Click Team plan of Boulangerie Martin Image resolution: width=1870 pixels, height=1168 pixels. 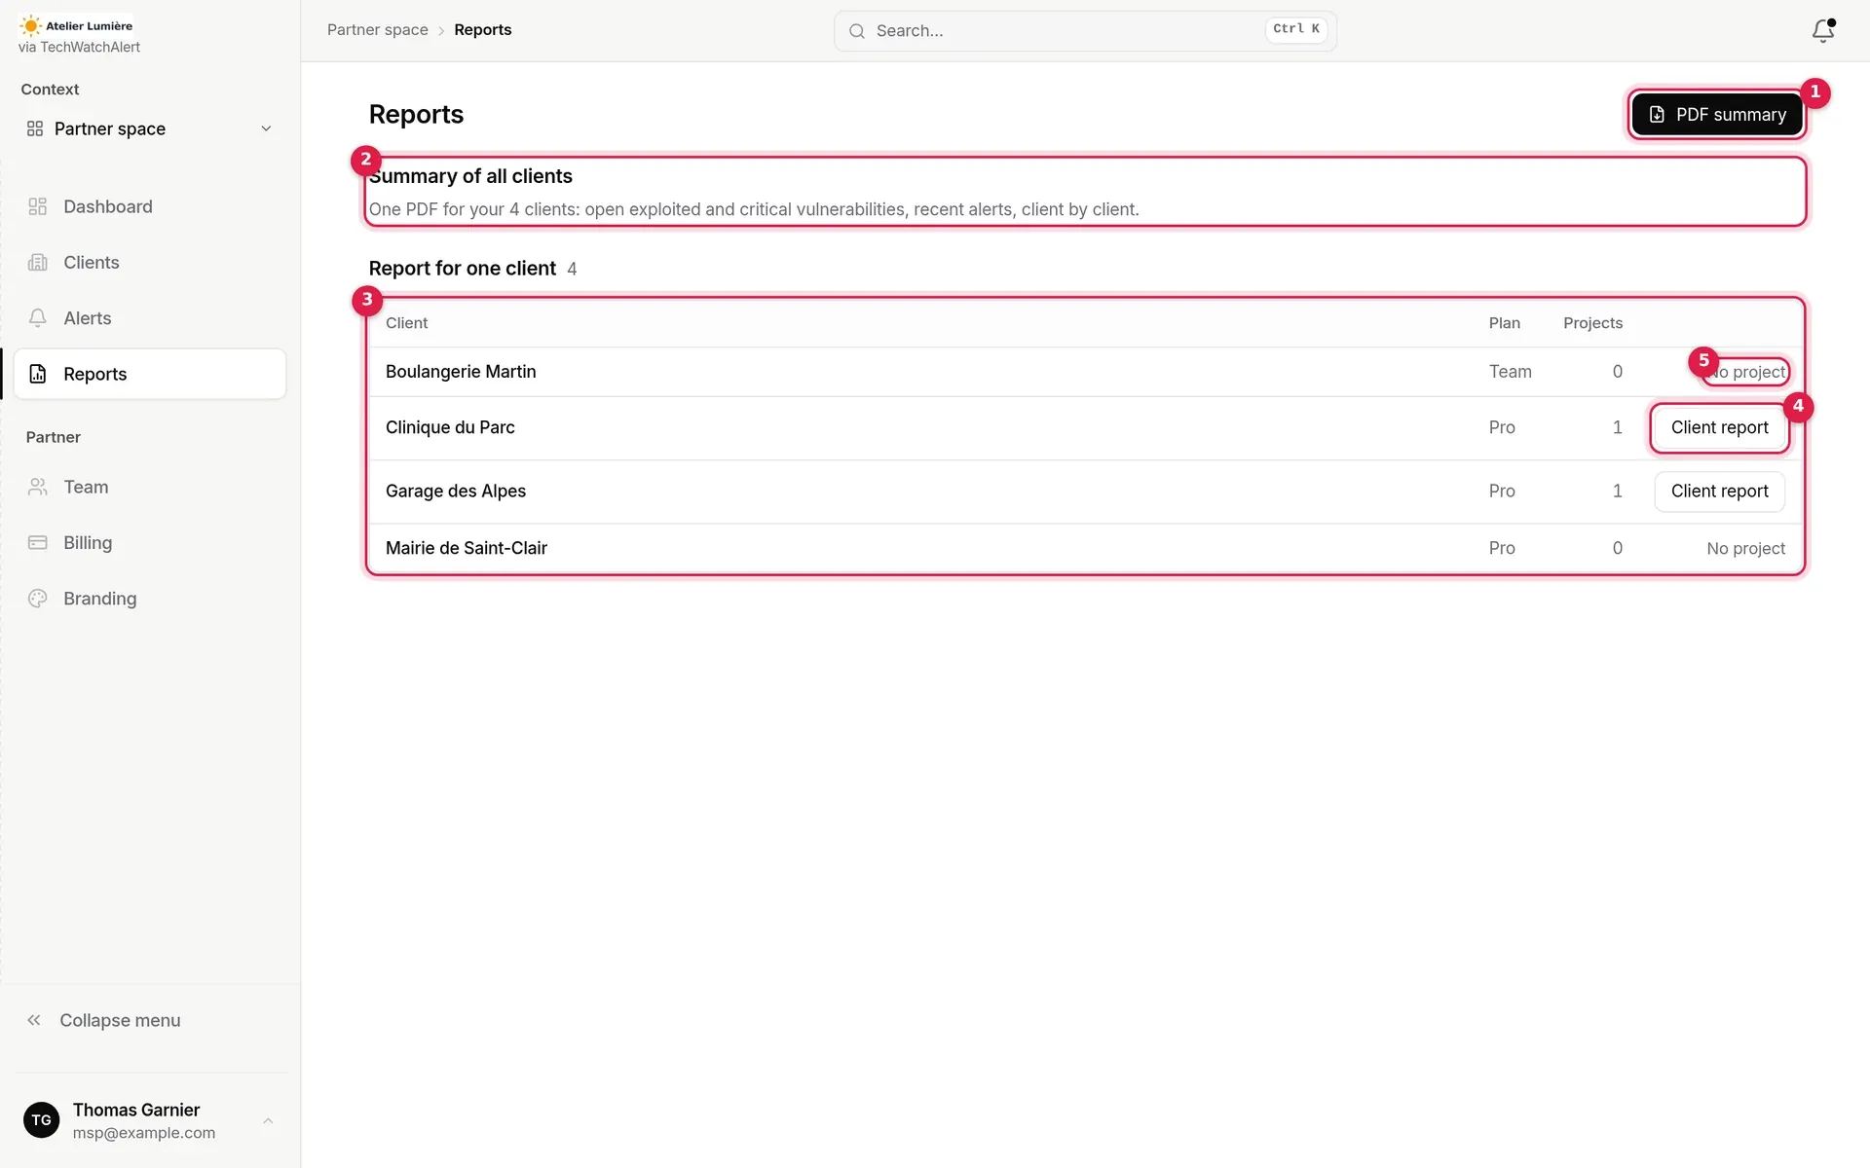tap(1510, 372)
